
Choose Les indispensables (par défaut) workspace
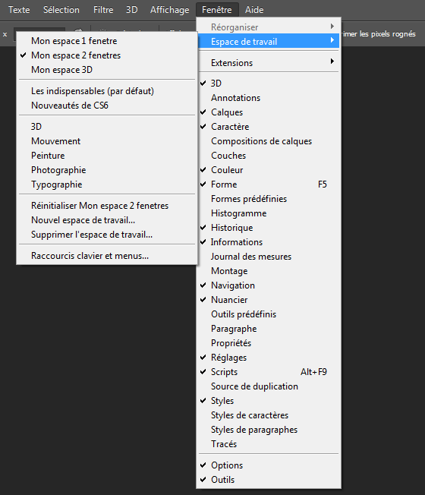click(x=107, y=91)
